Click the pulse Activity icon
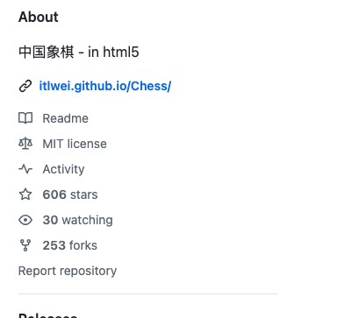Image resolution: width=359 pixels, height=318 pixels. coord(25,169)
